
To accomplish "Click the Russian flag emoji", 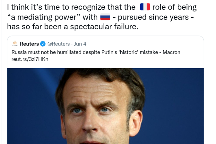I will point(105,17).
